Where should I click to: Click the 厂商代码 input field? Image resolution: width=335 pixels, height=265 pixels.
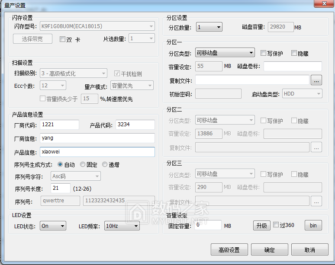pyautogui.click(x=59, y=125)
